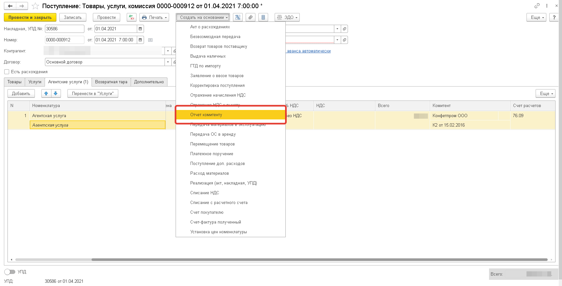
Task: Open document structure icon next to Создать на основании
Action: point(238,17)
